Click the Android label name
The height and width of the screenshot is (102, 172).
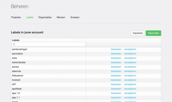coord(16,80)
